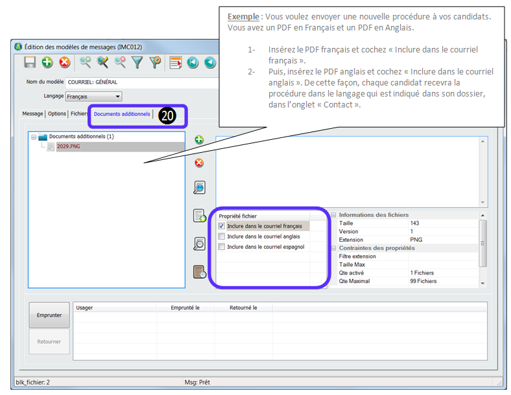The image size is (511, 395).
Task: Check Inclure dans le courriel anglais
Action: (x=222, y=236)
